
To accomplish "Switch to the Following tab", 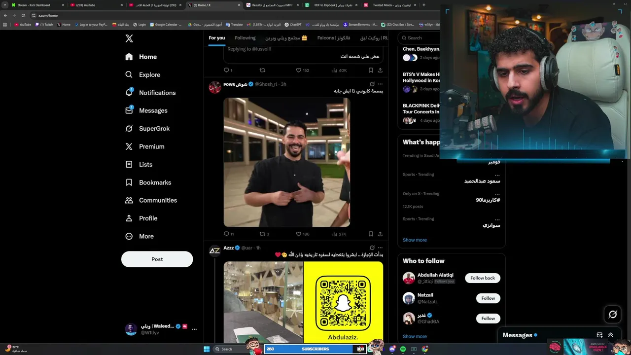I will pyautogui.click(x=245, y=38).
